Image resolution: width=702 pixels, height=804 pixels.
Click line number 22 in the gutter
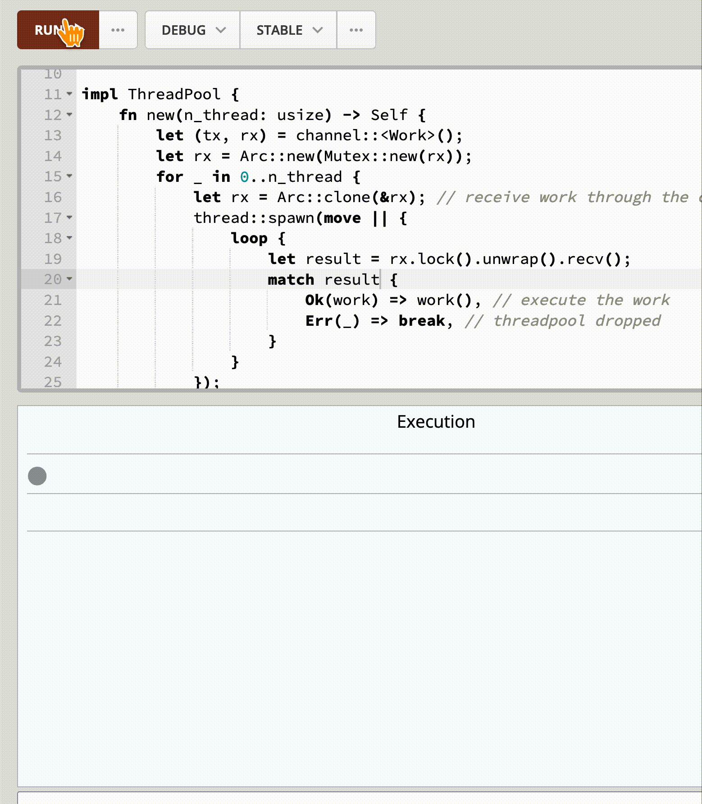point(53,321)
